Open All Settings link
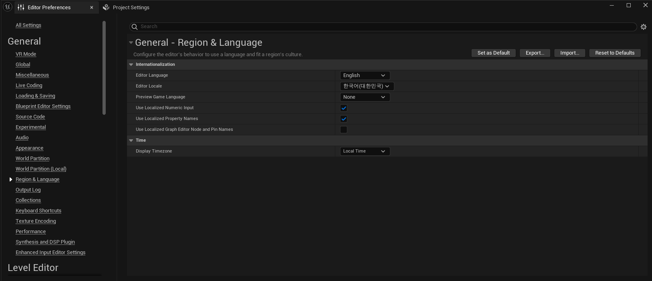The height and width of the screenshot is (281, 652). pyautogui.click(x=29, y=25)
